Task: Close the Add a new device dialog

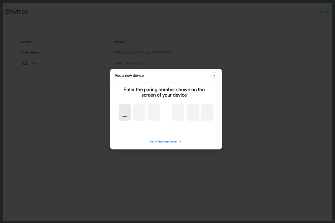Action: [x=214, y=76]
